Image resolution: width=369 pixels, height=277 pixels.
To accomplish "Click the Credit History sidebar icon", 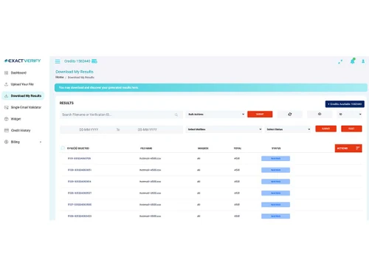I will (x=7, y=130).
